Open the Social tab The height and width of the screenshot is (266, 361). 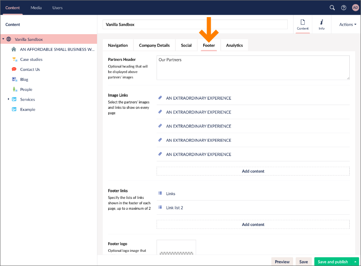tap(186, 45)
